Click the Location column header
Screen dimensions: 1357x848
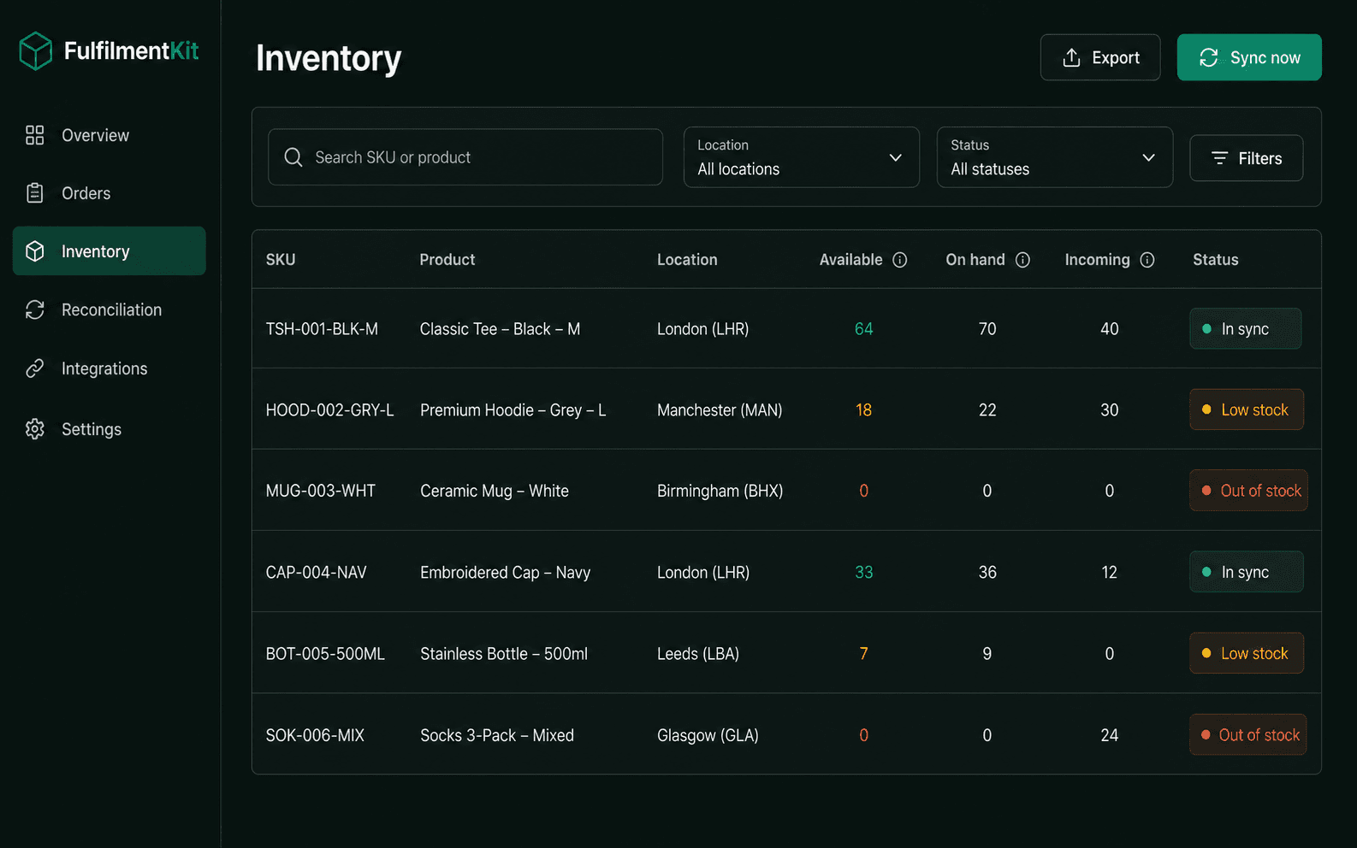[x=687, y=260]
